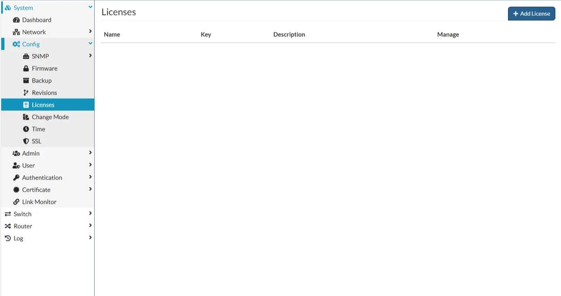561x296 pixels.
Task: Expand the User submenu arrow
Action: [x=91, y=165]
